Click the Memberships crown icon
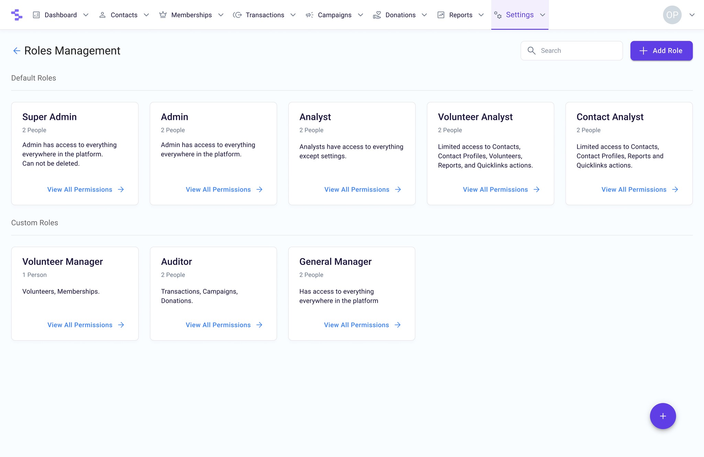This screenshot has height=457, width=704. (x=163, y=15)
